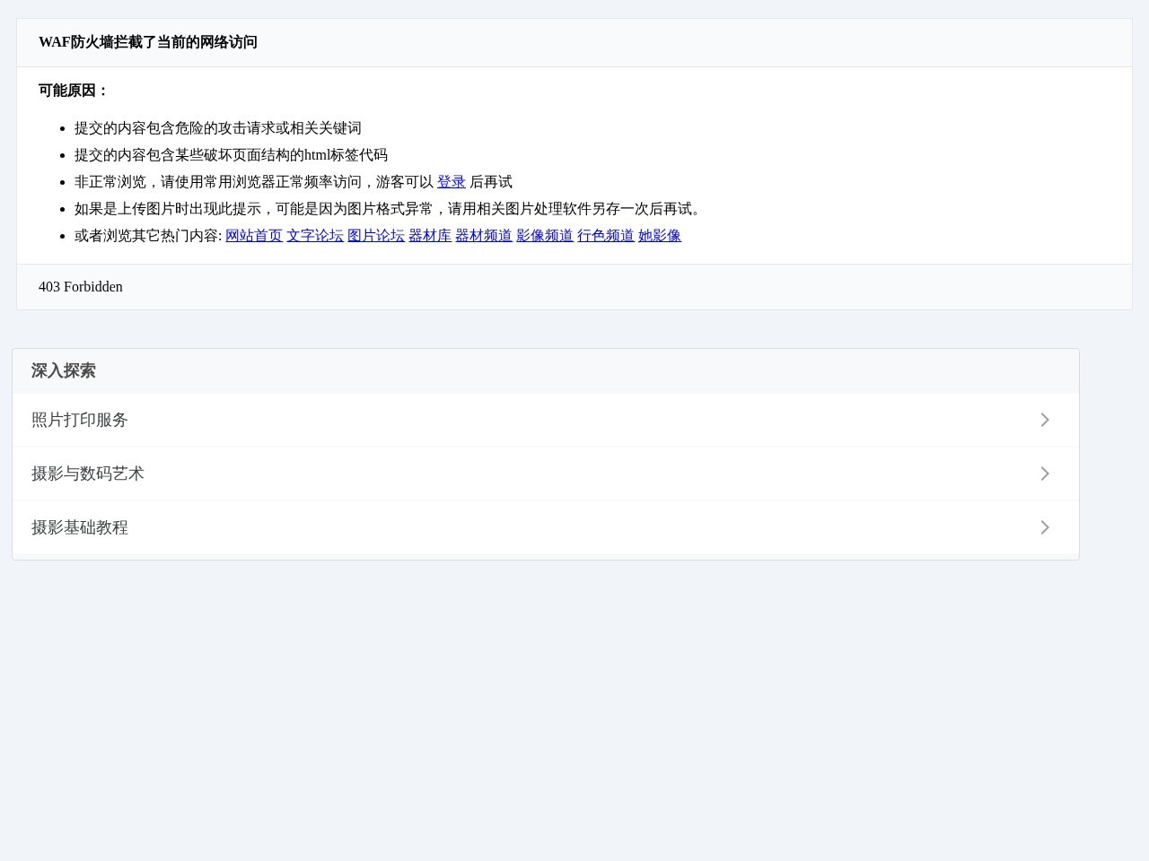Viewport: 1149px width, 861px height.
Task: Click chevron arrow beside 摄影与数码艺术
Action: 1045,474
